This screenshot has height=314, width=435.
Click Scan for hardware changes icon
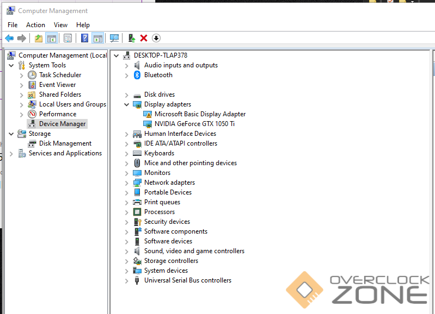(x=114, y=38)
